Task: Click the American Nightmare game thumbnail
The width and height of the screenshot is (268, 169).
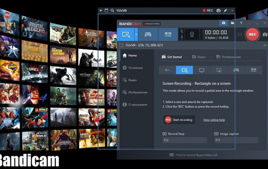Action: click(63, 55)
